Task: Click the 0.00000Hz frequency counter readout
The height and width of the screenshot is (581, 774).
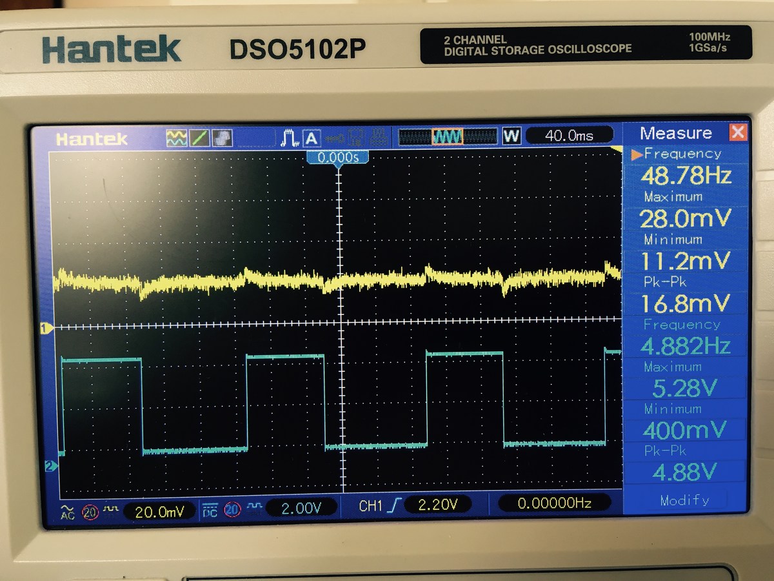Action: click(x=555, y=503)
